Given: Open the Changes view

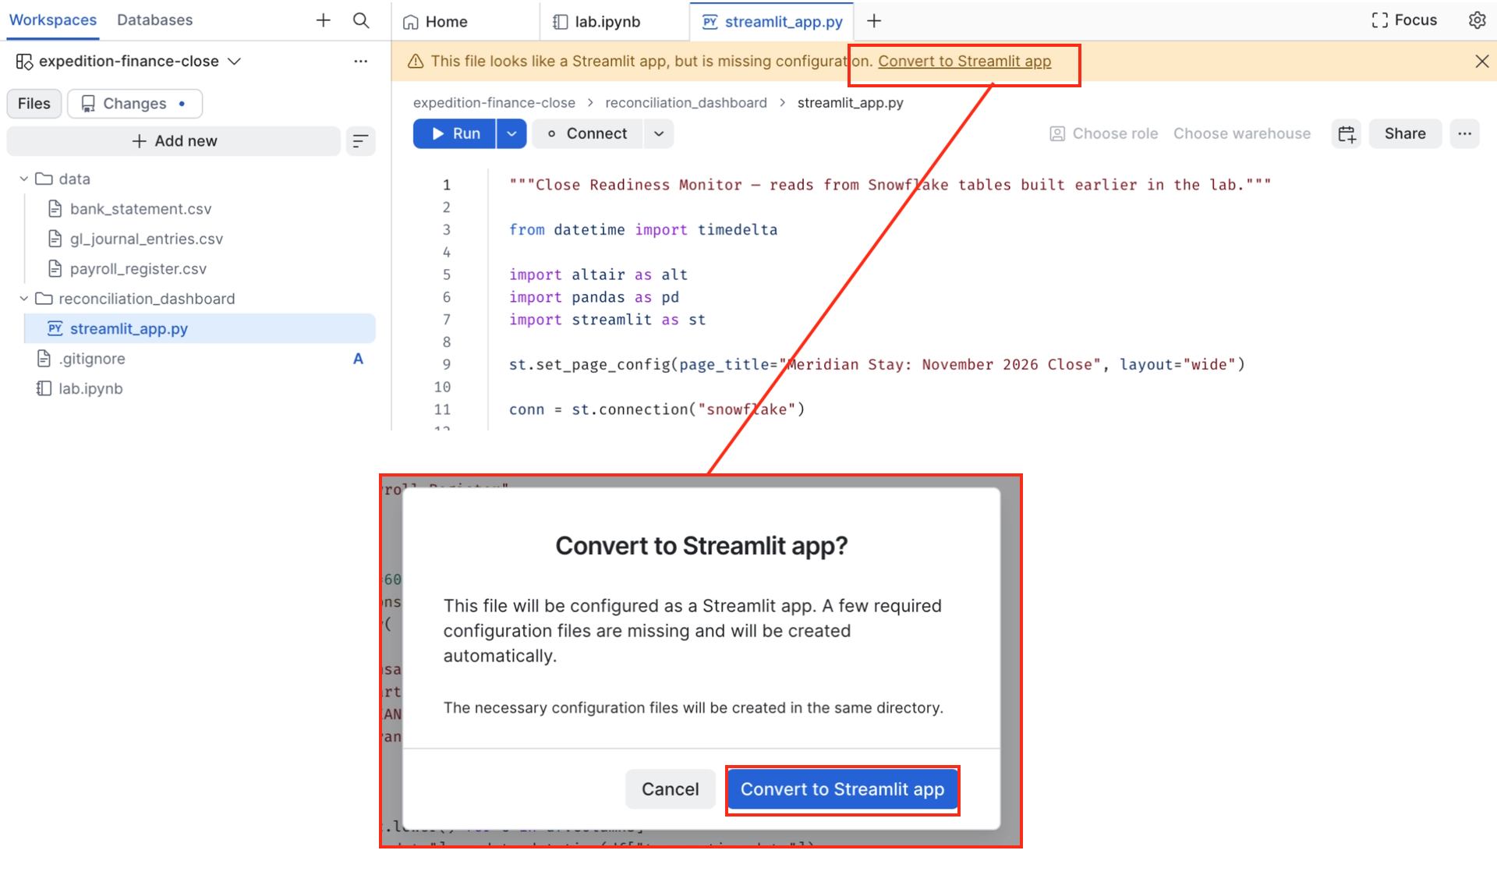Looking at the screenshot, I should [x=135, y=104].
